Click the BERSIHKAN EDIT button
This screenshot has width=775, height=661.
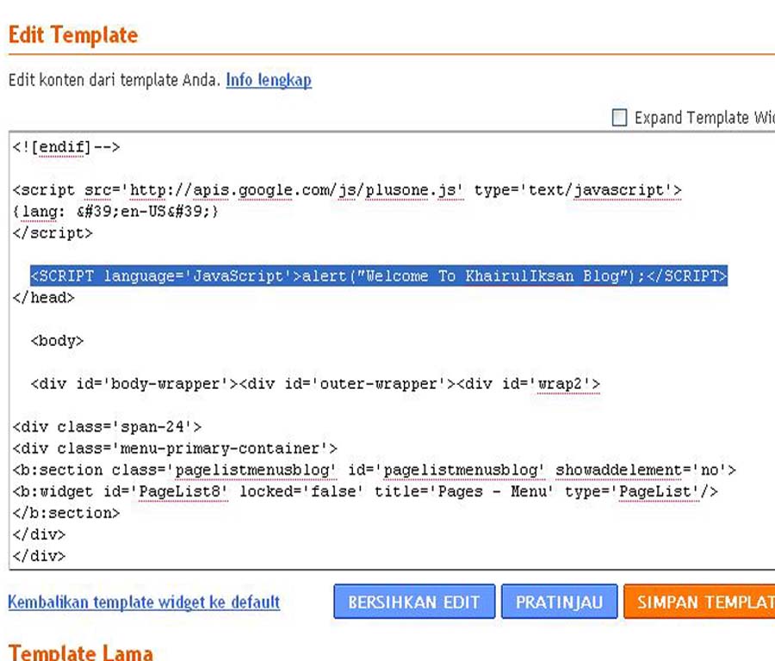click(414, 602)
